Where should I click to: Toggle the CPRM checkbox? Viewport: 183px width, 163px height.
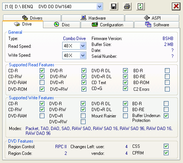point(166,153)
